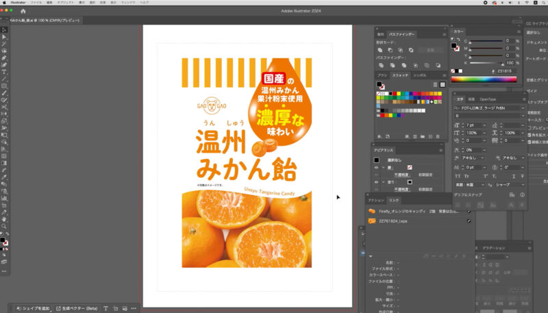Open the document tab at 100% CMYK

[45, 21]
